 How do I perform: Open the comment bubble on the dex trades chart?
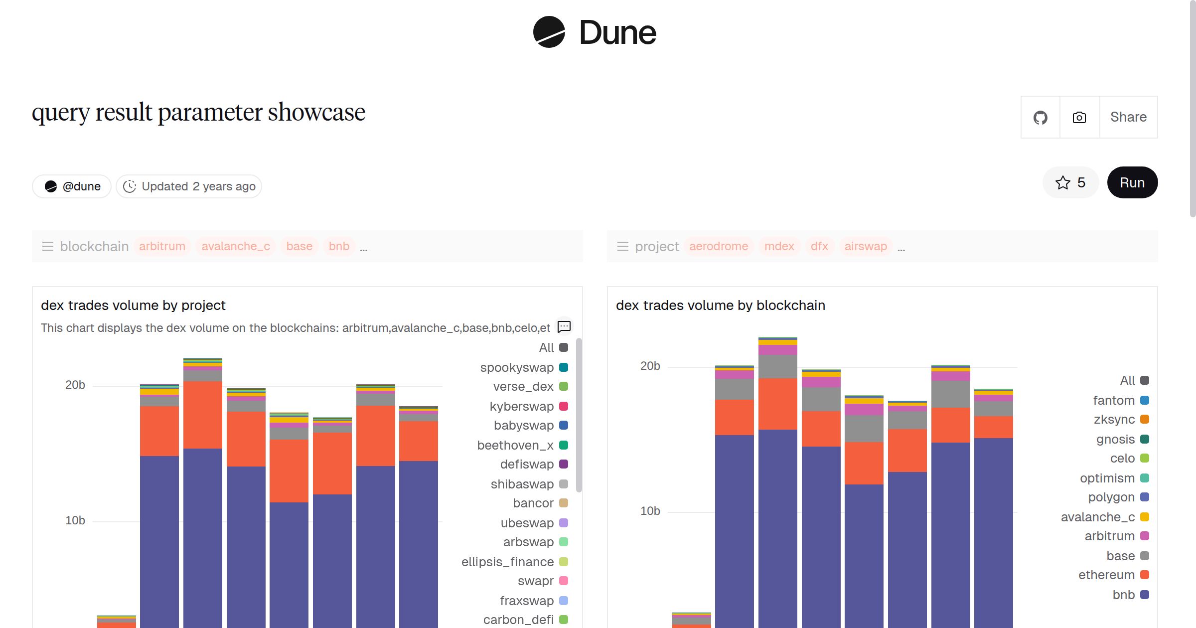(564, 327)
